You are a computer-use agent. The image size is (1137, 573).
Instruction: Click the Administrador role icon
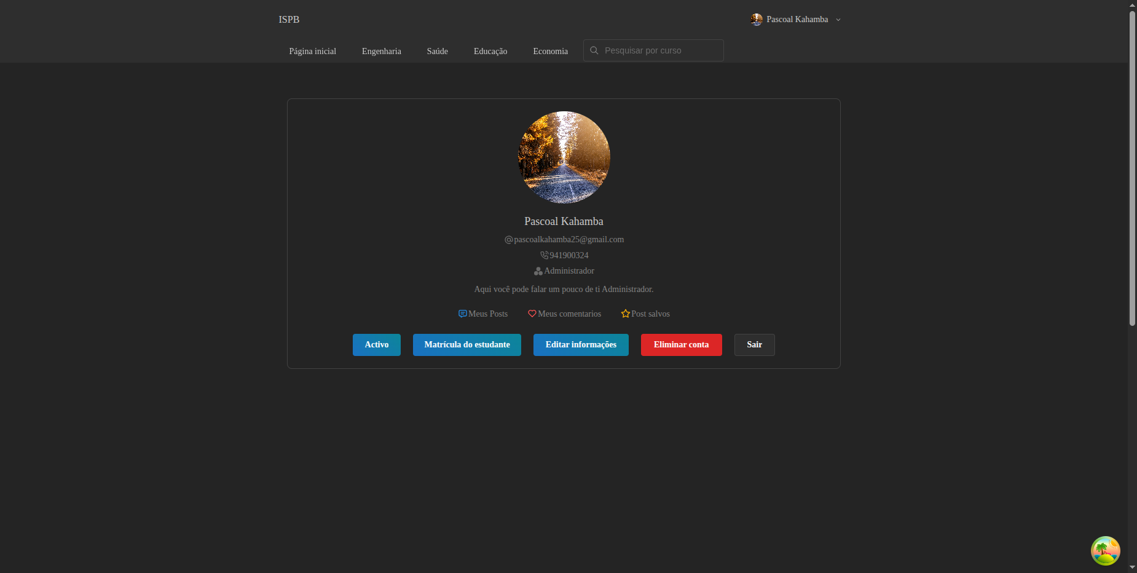pos(538,271)
